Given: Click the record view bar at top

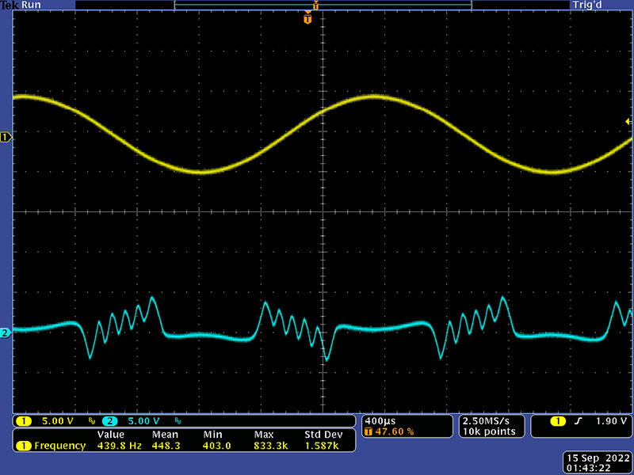Looking at the screenshot, I should pos(323,5).
